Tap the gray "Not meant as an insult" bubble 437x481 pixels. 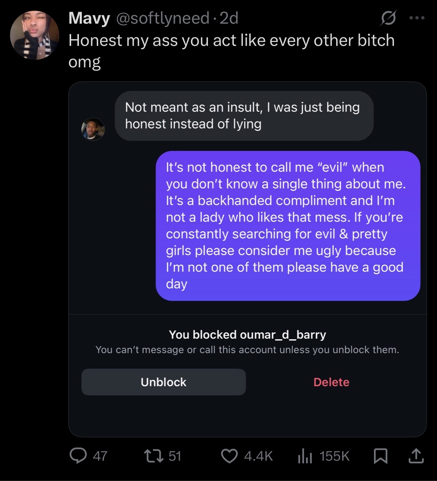point(244,115)
